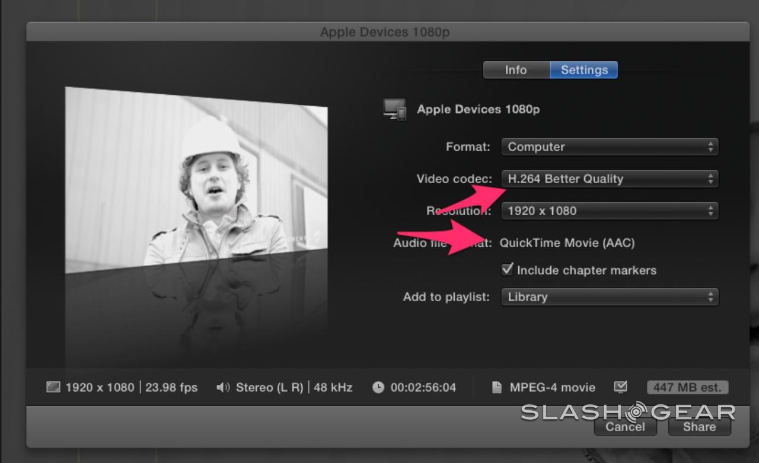Click the MPEG-4 movie file icon

click(x=496, y=388)
